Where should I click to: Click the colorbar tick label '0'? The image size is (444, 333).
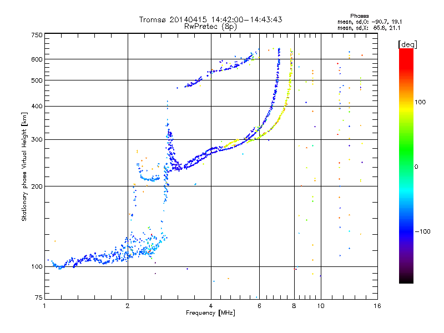click(416, 167)
